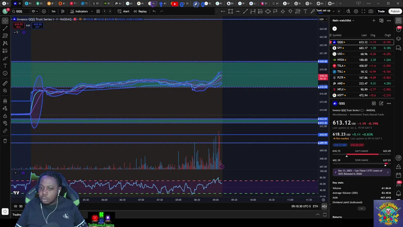Open watchlist advanced view table icon
Screen dimensions: 403x227
click(381, 20)
